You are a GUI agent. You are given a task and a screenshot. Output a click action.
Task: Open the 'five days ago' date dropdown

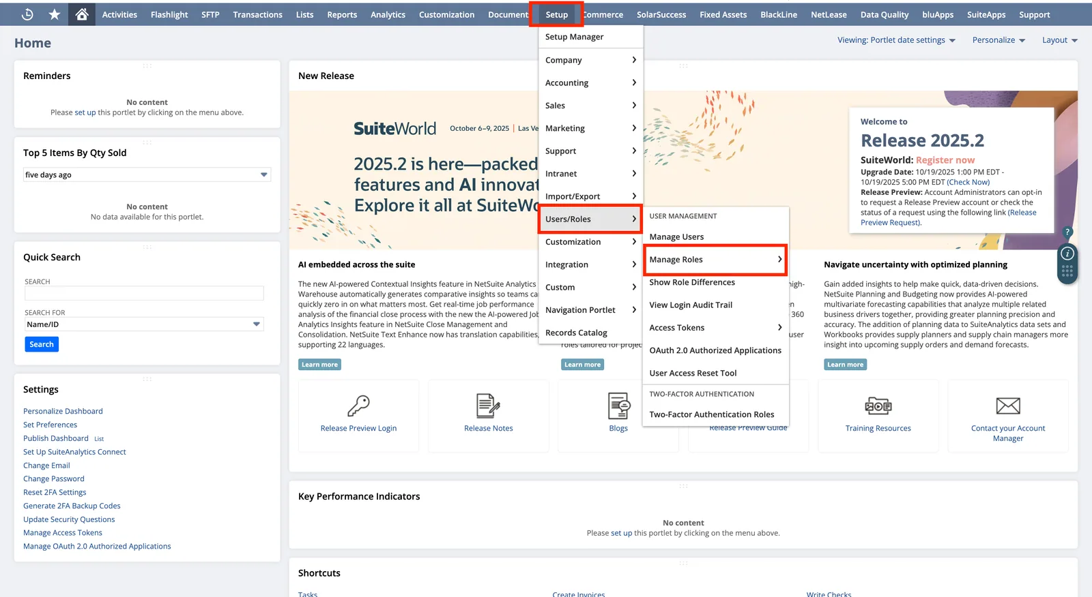click(x=147, y=175)
